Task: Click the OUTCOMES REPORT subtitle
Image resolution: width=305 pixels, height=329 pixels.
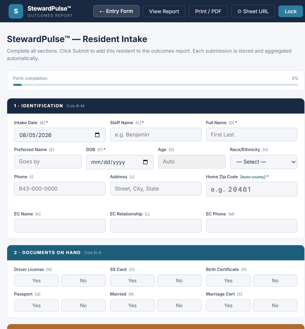Action: click(50, 15)
